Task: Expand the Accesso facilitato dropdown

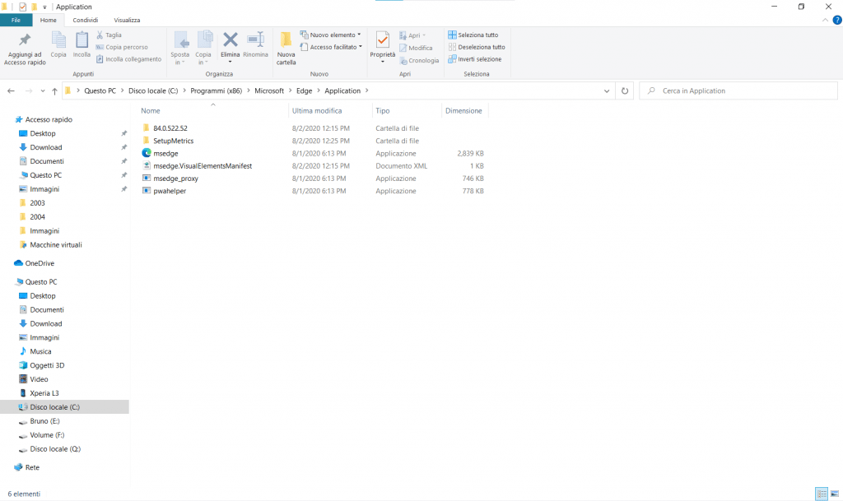Action: pos(333,47)
